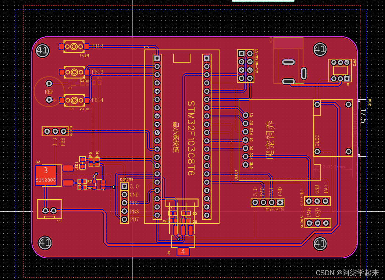Click the SW2 designator label

pyautogui.click(x=354, y=62)
